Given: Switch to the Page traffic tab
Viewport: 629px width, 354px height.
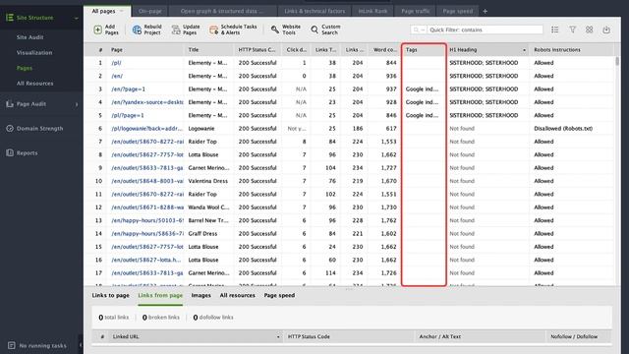Looking at the screenshot, I should click(x=415, y=11).
